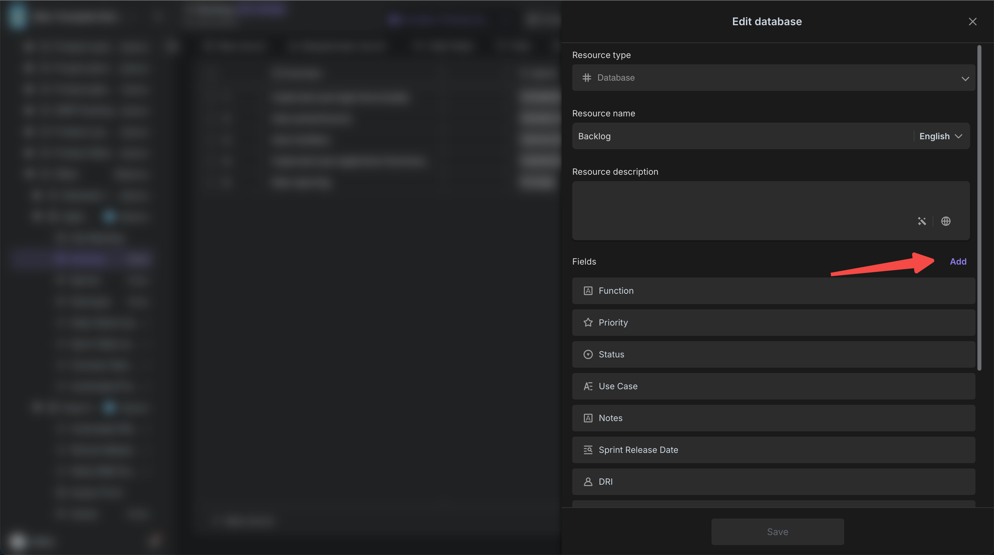Open the Priority field row
The height and width of the screenshot is (555, 994).
pos(773,322)
